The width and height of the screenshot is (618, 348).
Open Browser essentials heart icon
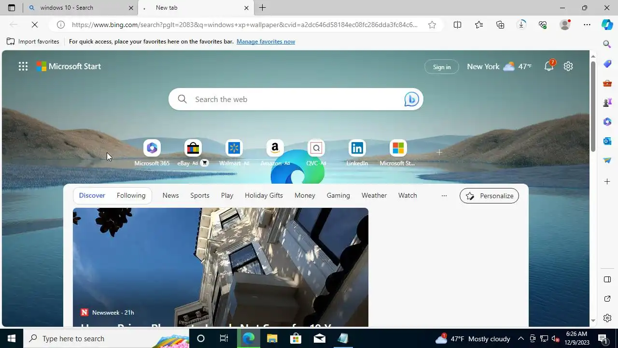tap(543, 25)
